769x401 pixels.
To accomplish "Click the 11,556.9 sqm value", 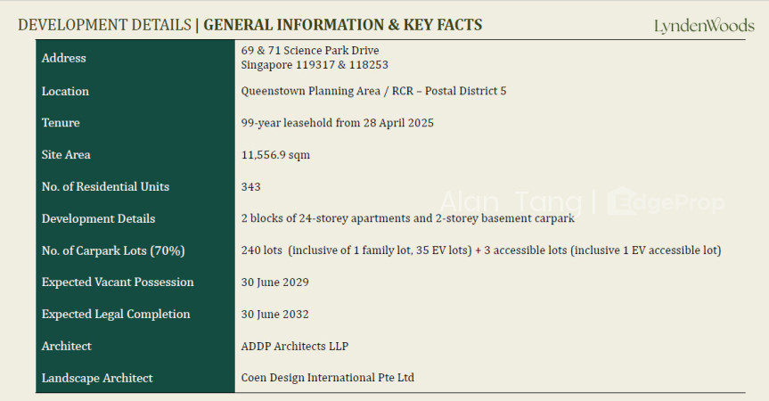I will [x=275, y=155].
